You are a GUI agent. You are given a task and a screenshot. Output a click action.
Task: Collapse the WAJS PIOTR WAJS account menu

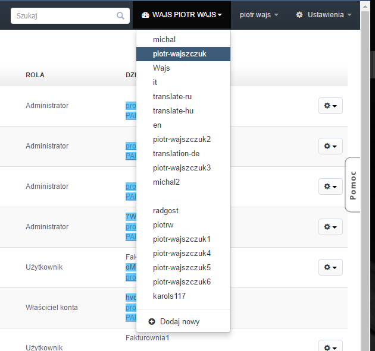click(182, 15)
